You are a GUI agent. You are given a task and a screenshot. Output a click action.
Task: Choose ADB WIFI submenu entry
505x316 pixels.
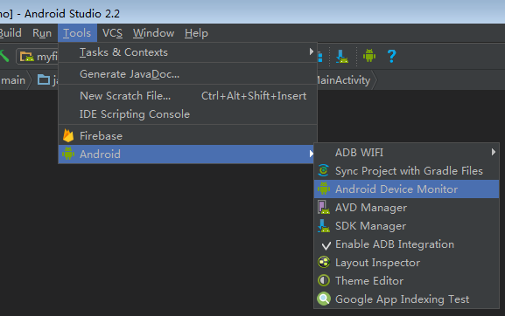coord(406,153)
